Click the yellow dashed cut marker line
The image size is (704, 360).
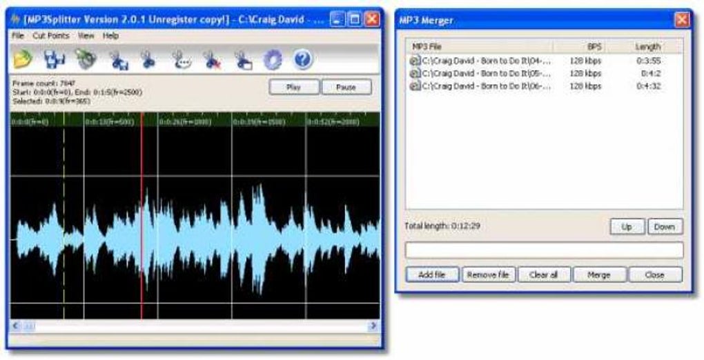coord(63,215)
